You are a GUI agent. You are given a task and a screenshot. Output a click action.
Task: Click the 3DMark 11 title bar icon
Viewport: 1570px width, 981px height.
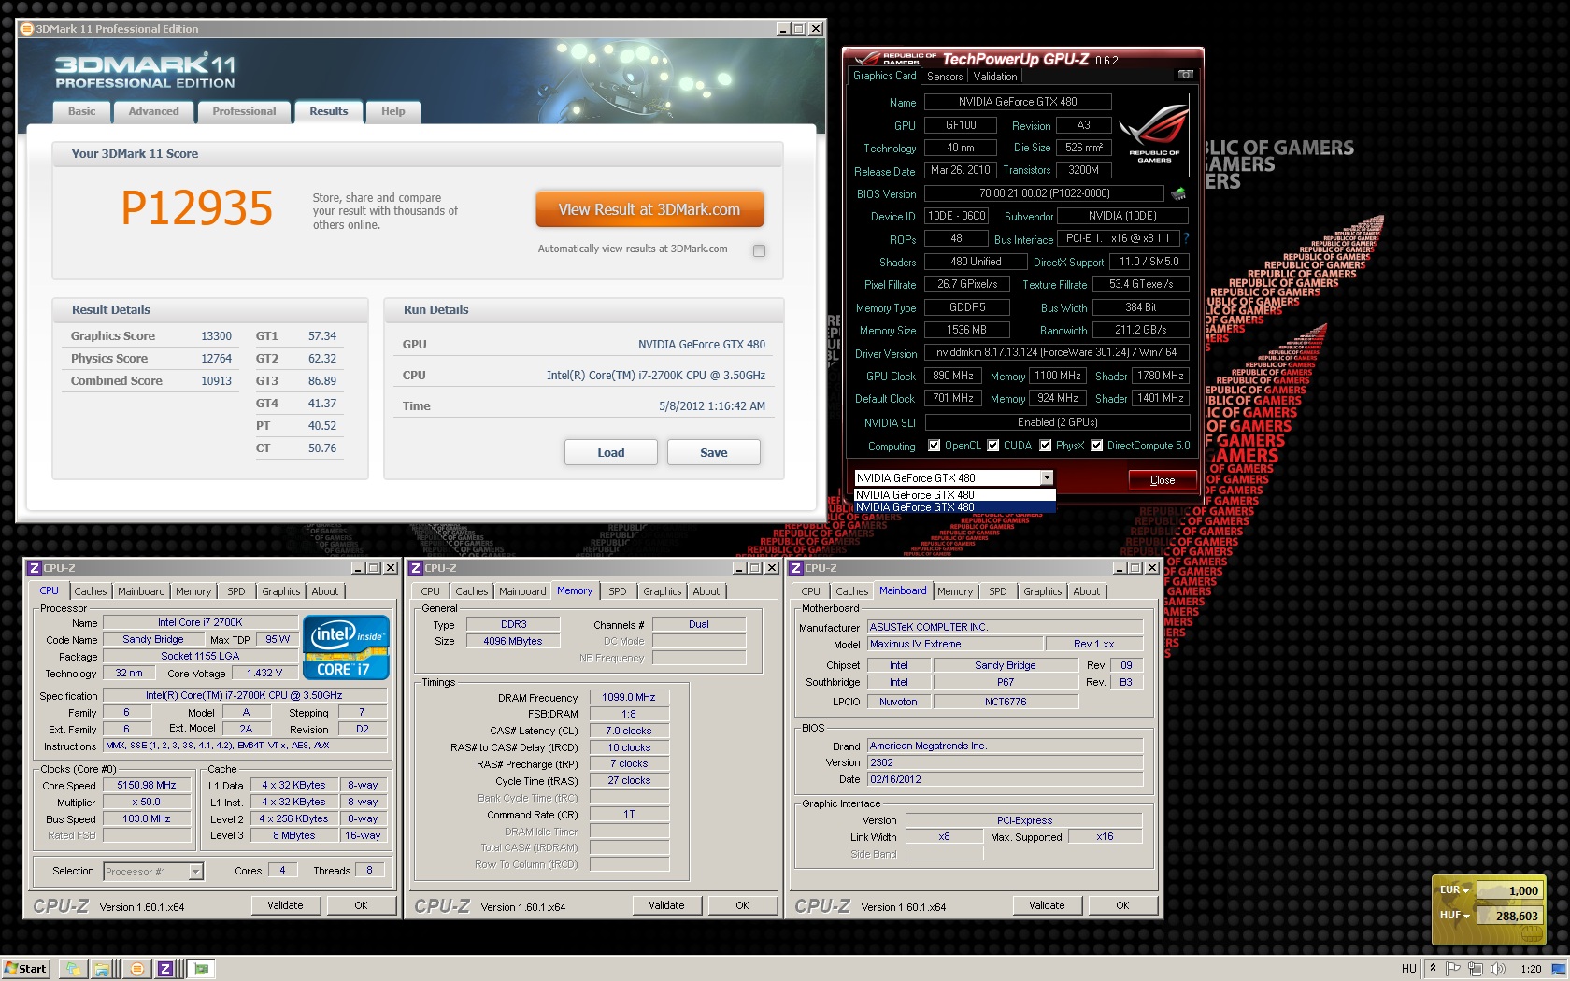27,29
